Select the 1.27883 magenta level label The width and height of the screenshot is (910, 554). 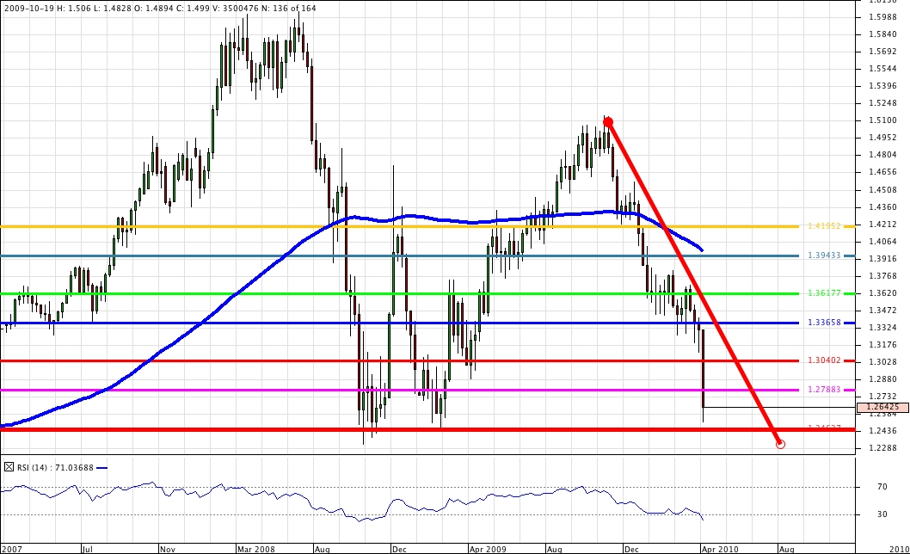click(x=824, y=390)
